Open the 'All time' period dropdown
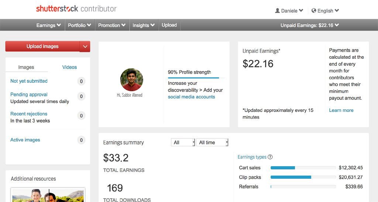The height and width of the screenshot is (202, 378). 212,143
